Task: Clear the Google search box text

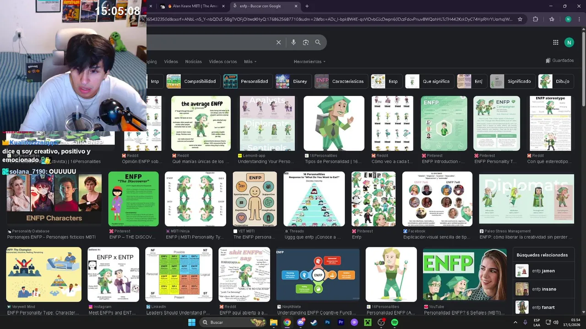Action: [278, 42]
